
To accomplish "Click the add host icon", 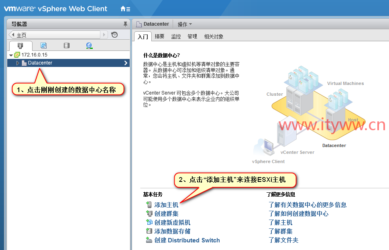I will click(149, 205).
